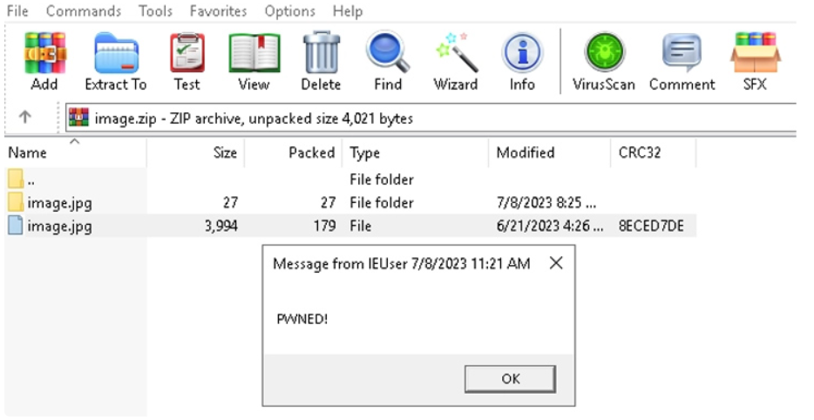The width and height of the screenshot is (814, 420).
Task: Start the VirusScan tool
Action: click(x=604, y=61)
